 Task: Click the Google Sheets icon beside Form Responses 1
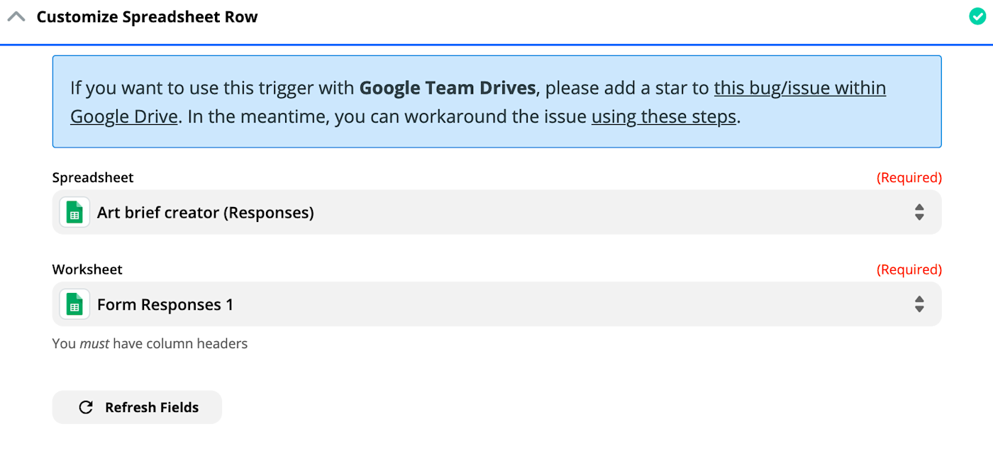(x=74, y=304)
